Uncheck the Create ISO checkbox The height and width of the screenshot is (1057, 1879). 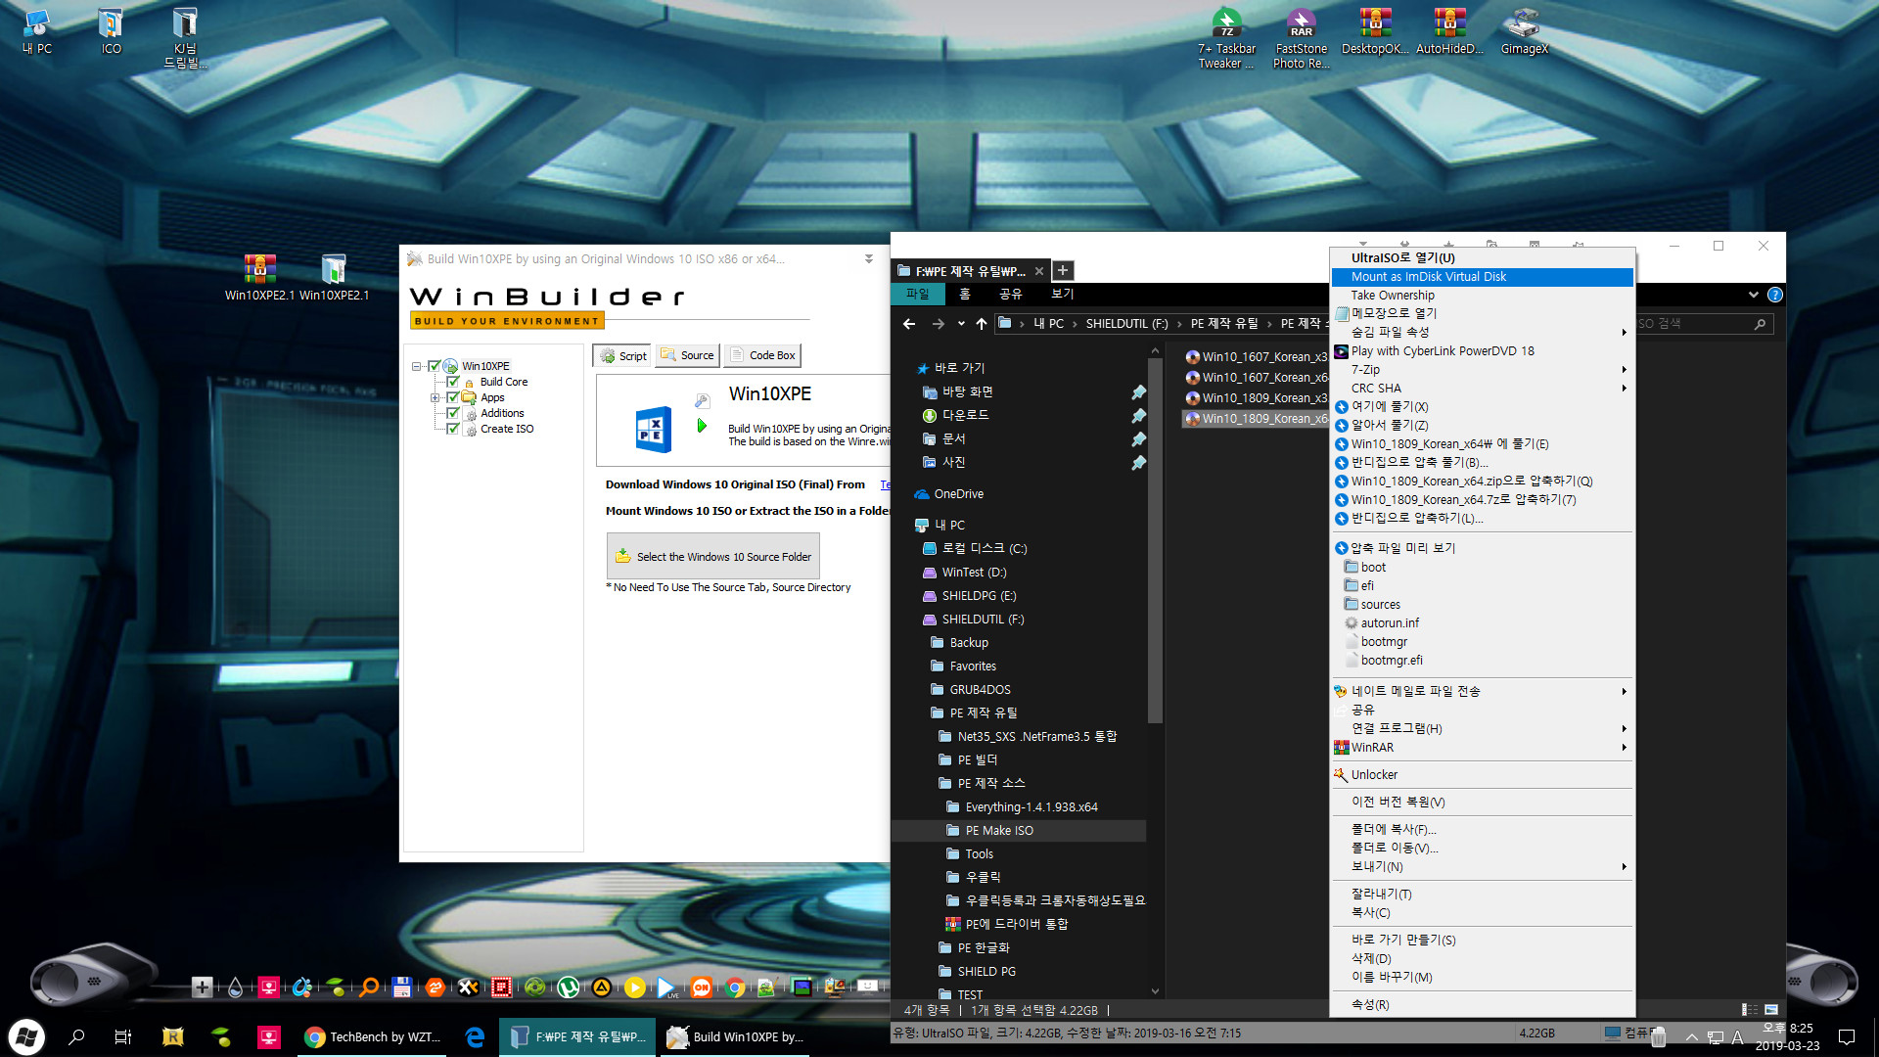click(x=452, y=429)
